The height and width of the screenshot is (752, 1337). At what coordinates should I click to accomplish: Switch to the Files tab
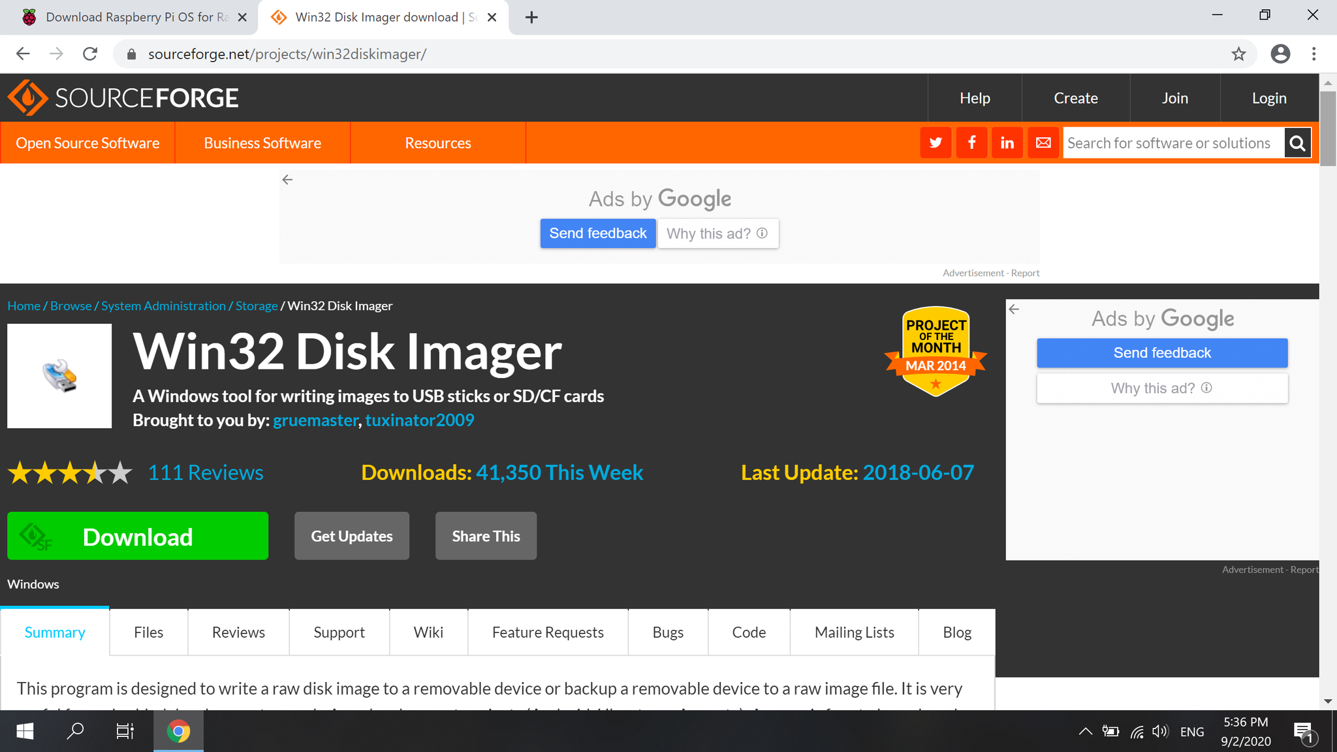[x=149, y=632]
